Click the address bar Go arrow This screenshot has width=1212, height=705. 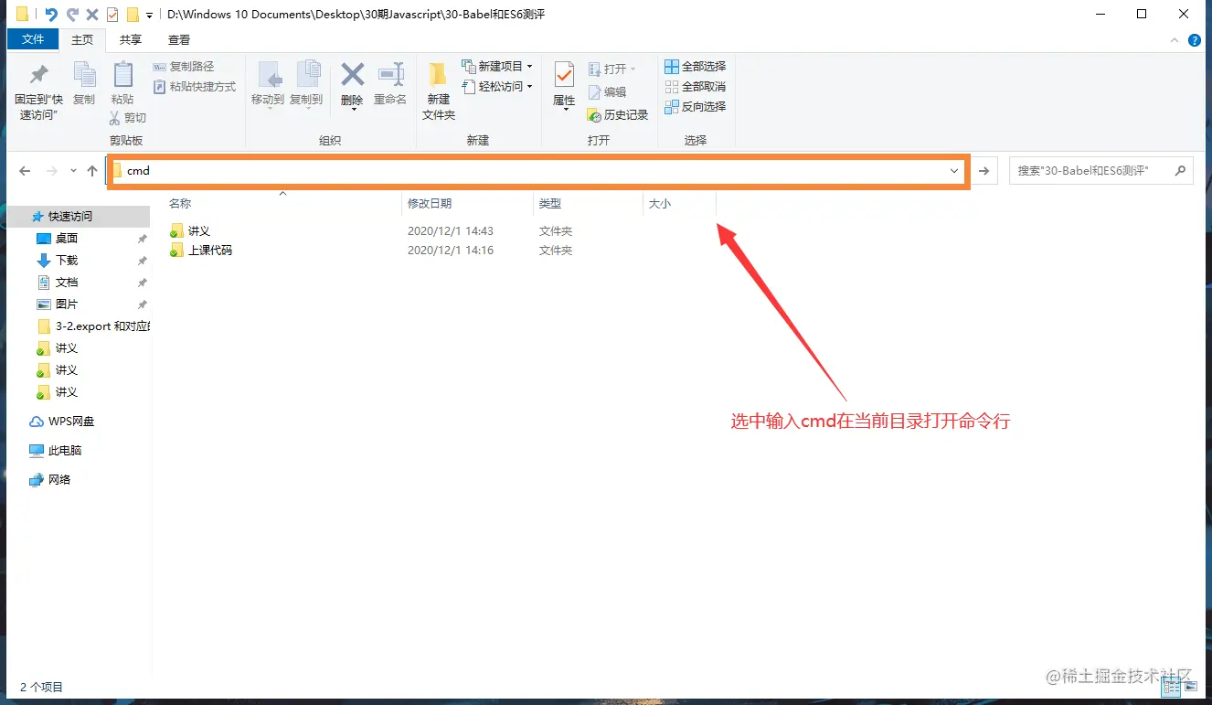[984, 171]
